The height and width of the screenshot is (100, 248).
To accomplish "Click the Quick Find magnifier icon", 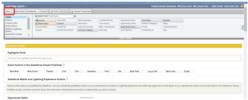I will pos(36,16).
